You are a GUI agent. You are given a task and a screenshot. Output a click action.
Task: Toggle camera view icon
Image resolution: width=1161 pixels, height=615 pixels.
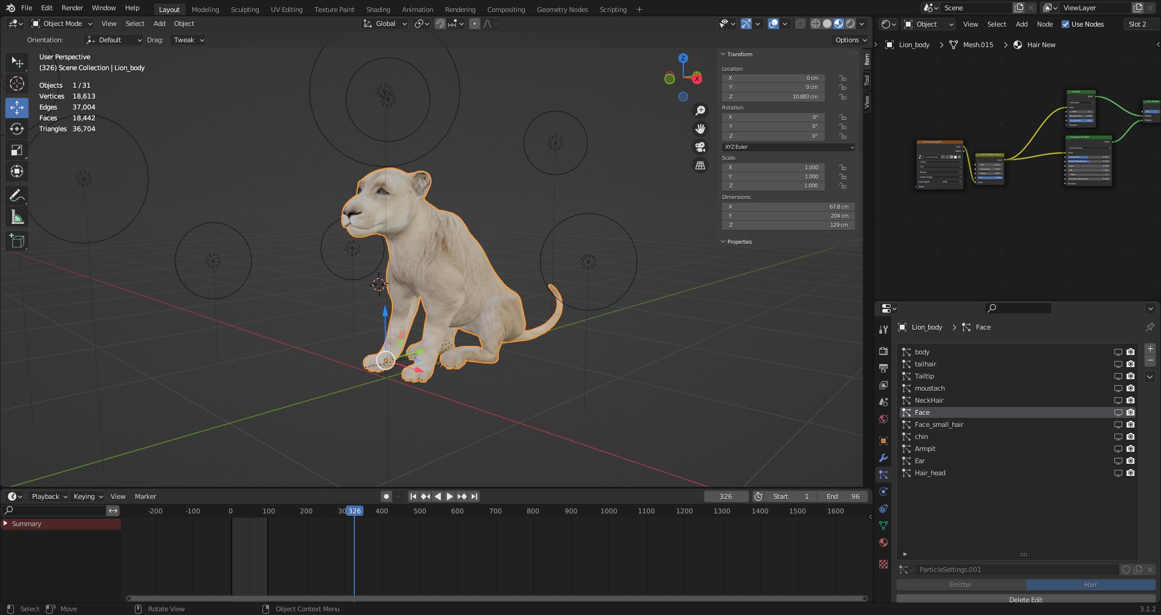[700, 147]
